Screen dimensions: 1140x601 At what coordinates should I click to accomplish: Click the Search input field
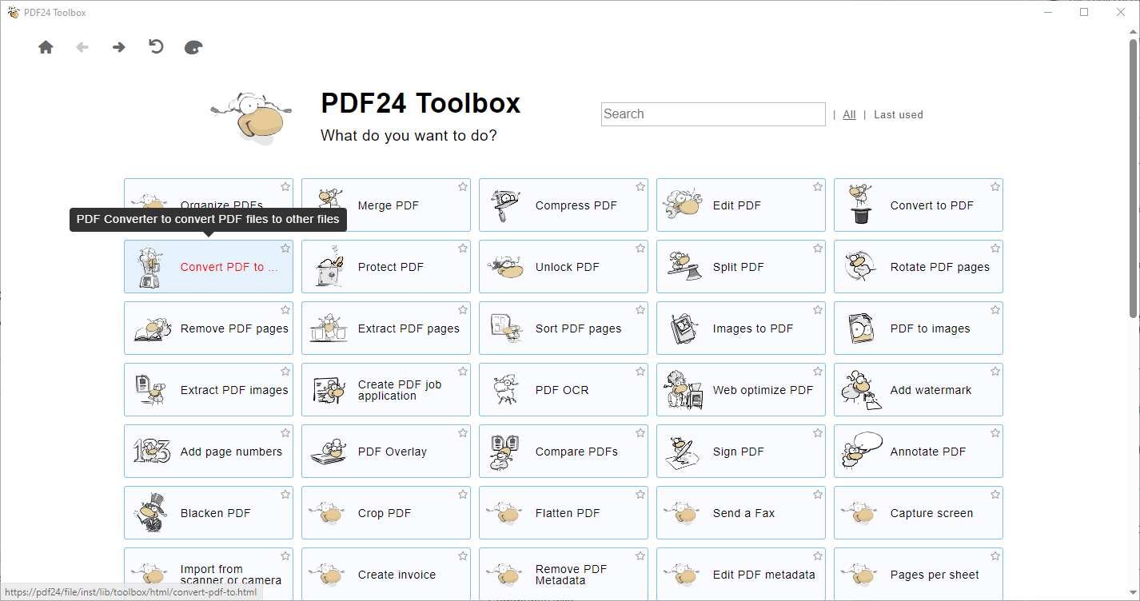pyautogui.click(x=713, y=114)
